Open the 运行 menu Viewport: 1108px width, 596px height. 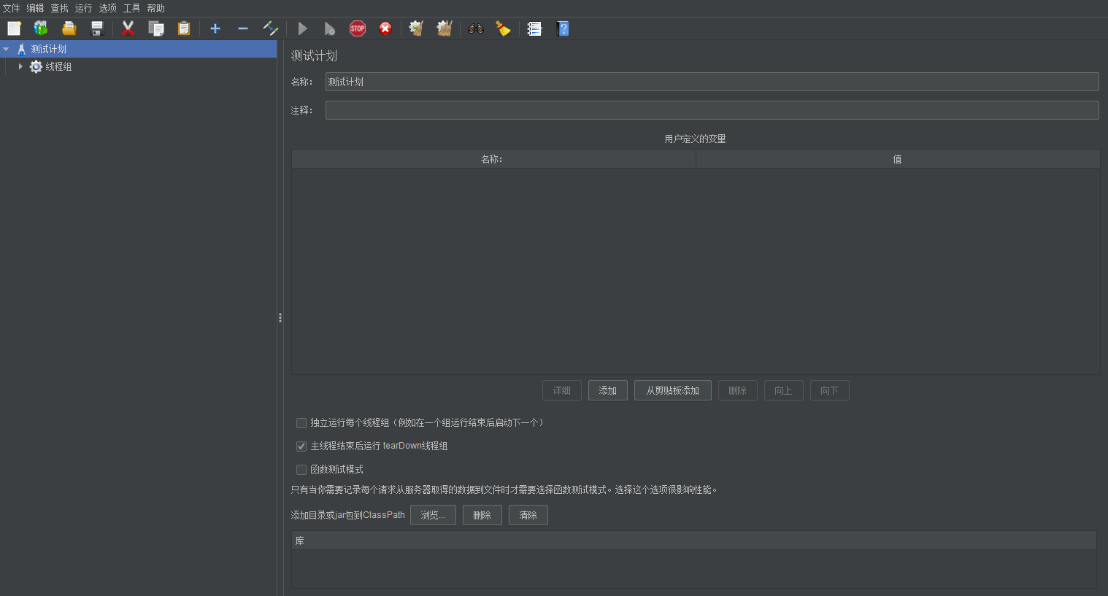[84, 8]
